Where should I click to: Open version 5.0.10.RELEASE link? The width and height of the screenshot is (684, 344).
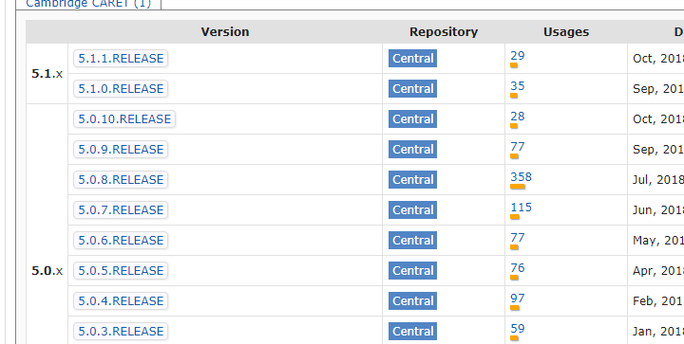[124, 119]
